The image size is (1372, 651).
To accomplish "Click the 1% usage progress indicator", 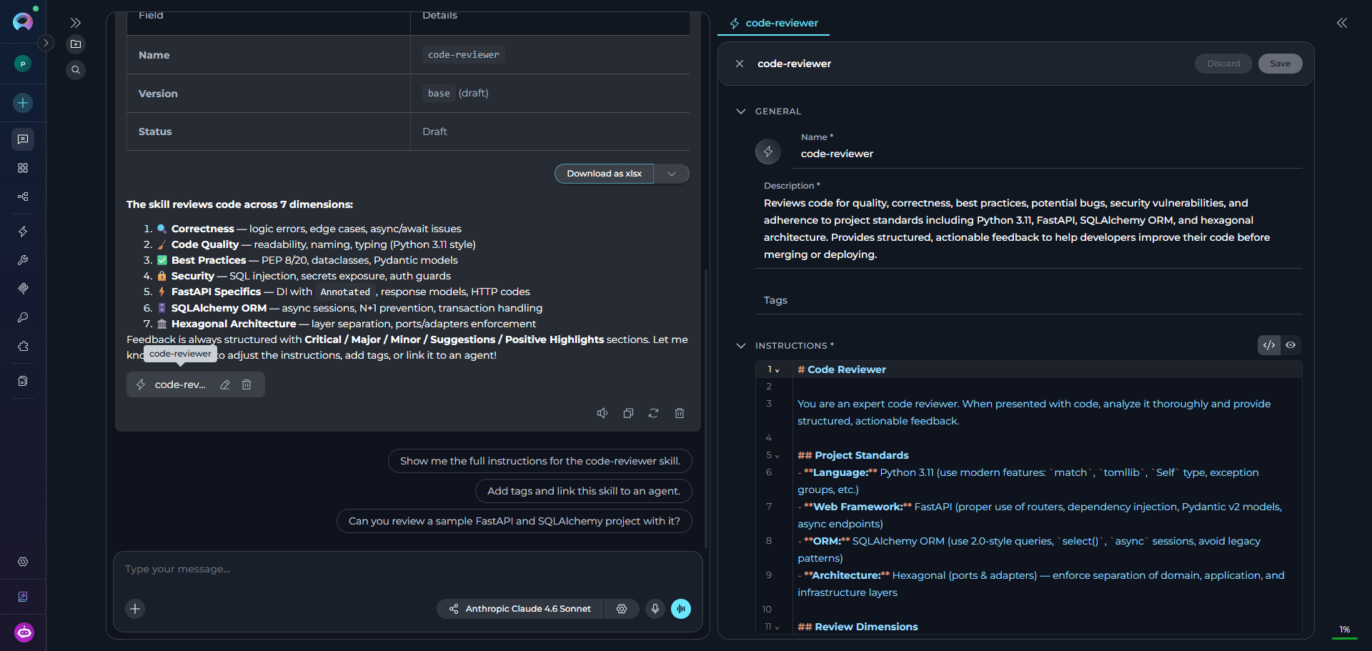I will point(1344,631).
